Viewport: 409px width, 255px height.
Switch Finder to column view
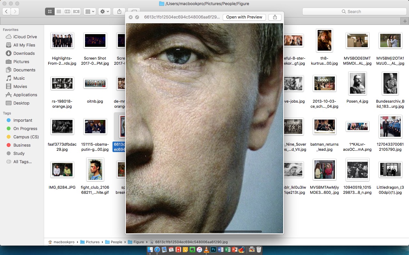pos(67,11)
